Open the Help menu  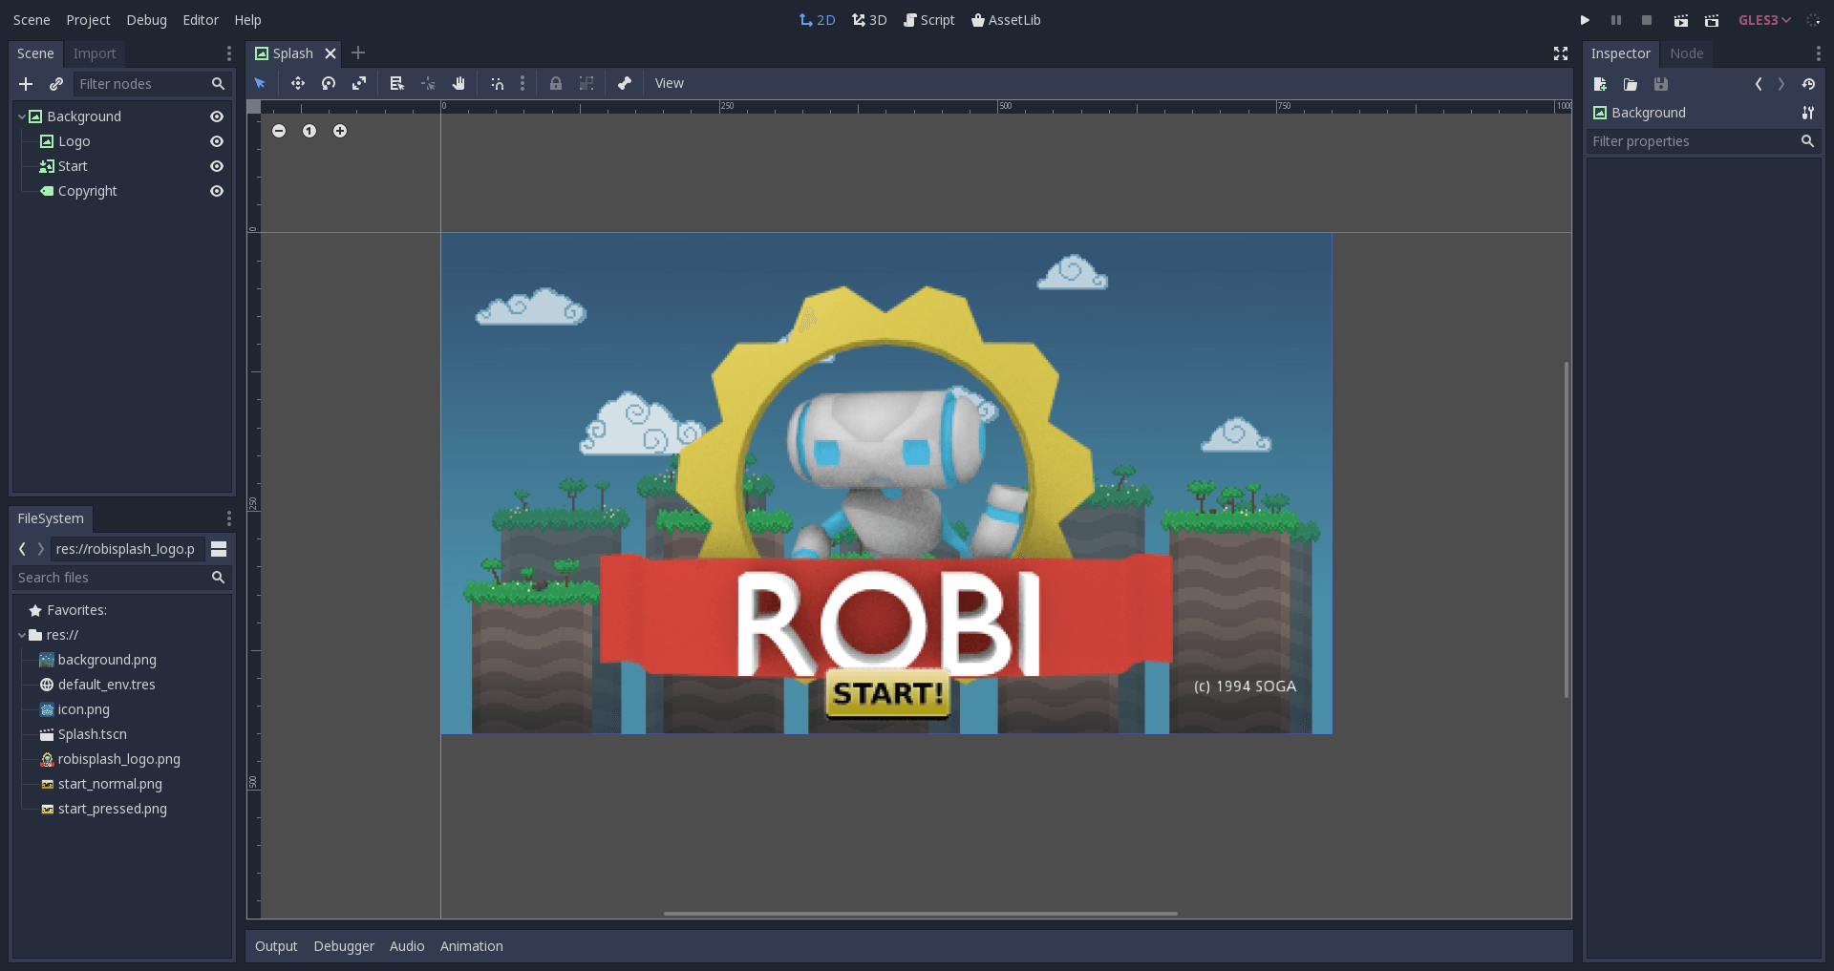pyautogui.click(x=247, y=20)
